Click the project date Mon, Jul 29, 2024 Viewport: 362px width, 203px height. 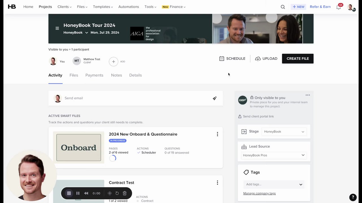tap(105, 33)
